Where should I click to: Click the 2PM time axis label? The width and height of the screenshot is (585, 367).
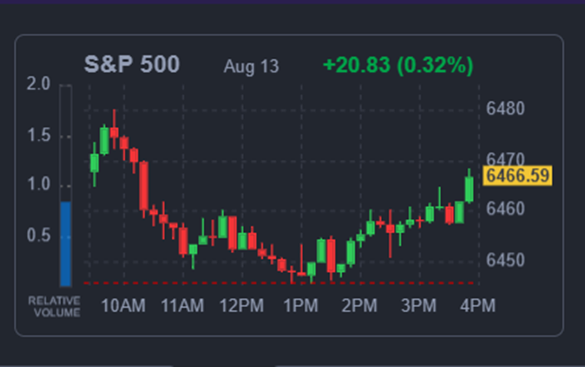(359, 306)
